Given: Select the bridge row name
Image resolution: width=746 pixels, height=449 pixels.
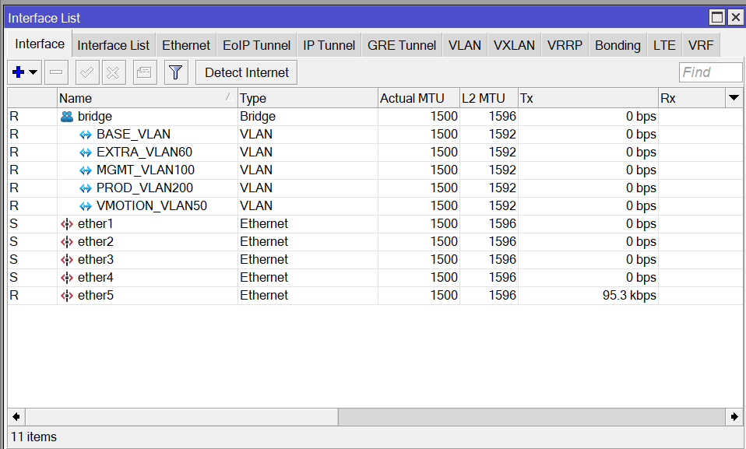Looking at the screenshot, I should tap(95, 117).
